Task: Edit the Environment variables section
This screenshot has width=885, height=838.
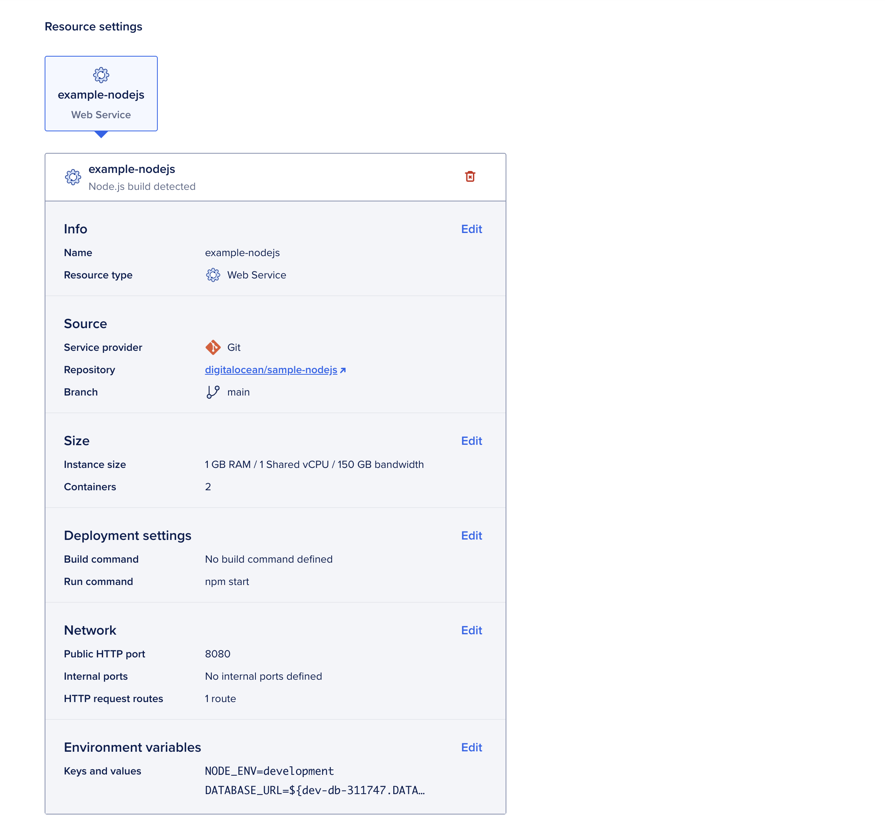Action: [x=471, y=747]
